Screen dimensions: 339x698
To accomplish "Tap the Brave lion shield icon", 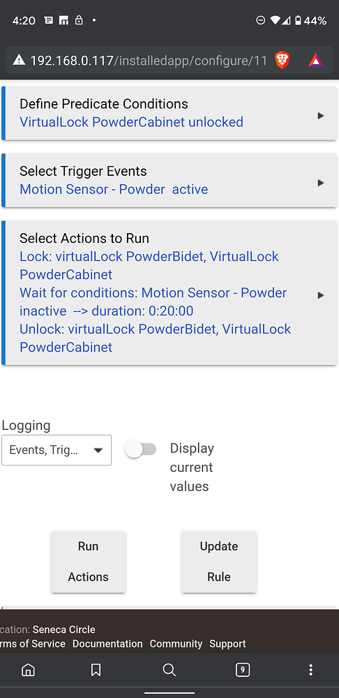I will pyautogui.click(x=282, y=60).
